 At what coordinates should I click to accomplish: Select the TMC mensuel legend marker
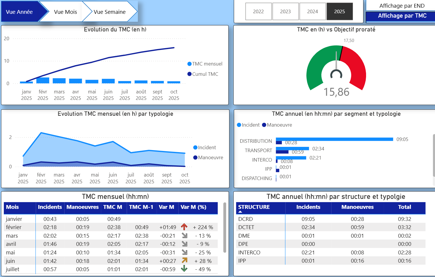[x=189, y=64]
